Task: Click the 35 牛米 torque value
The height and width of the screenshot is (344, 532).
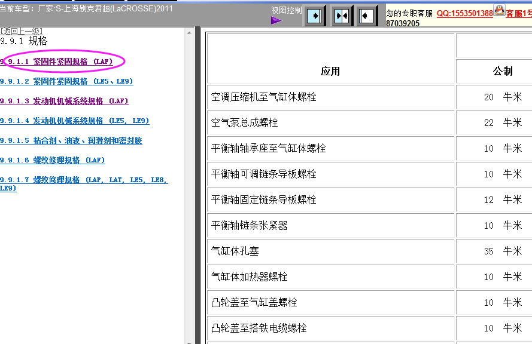Action: [x=503, y=251]
